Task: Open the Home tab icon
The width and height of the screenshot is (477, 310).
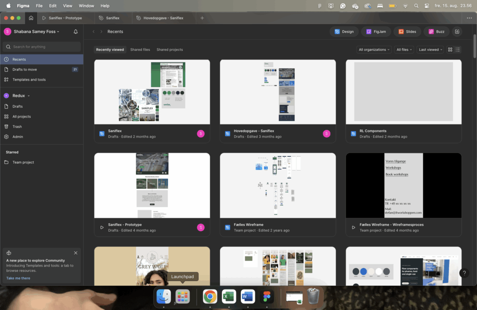Action: [31, 18]
